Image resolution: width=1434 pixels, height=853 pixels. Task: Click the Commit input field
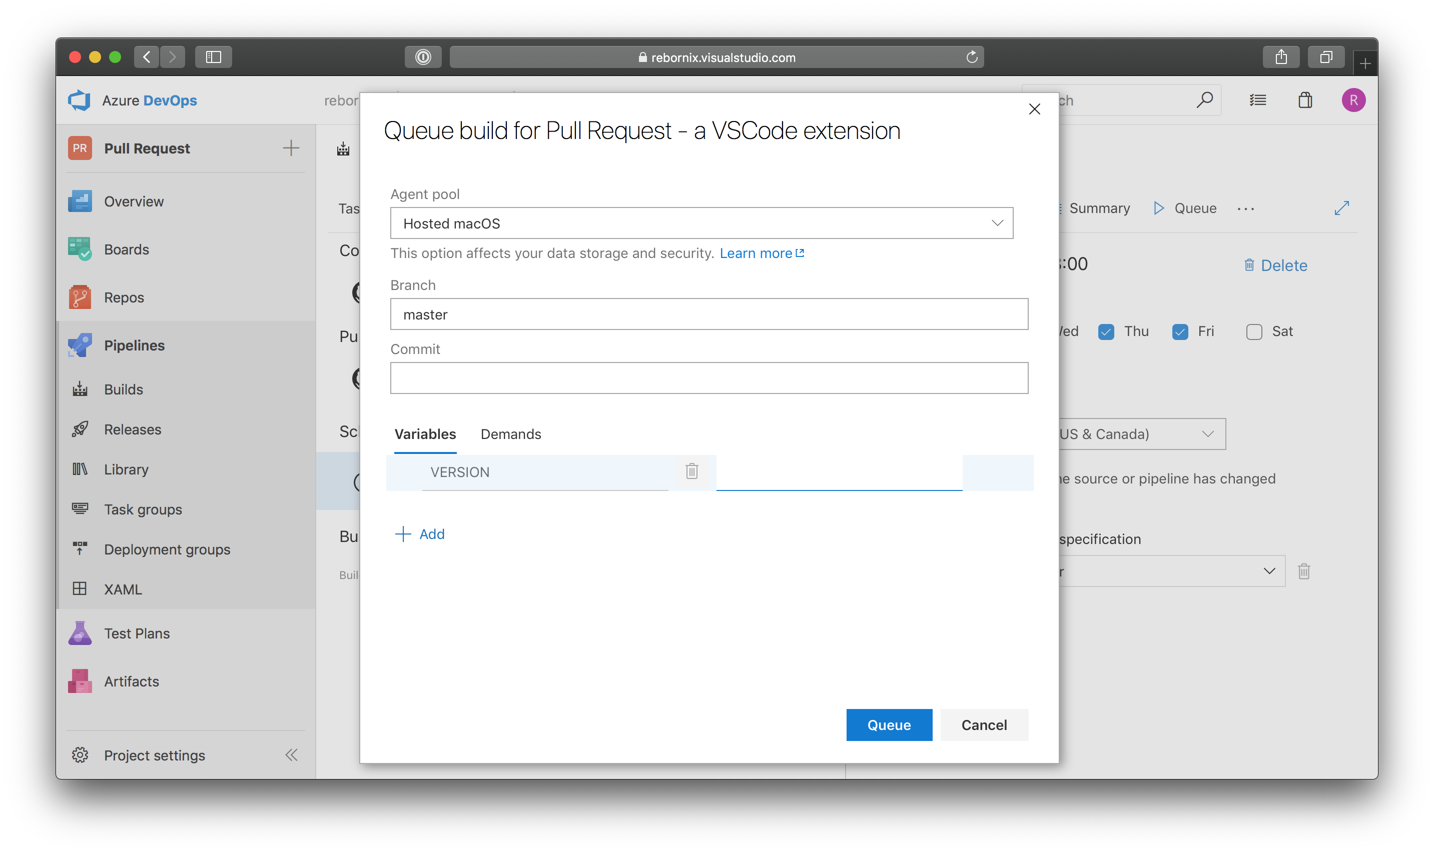point(708,377)
